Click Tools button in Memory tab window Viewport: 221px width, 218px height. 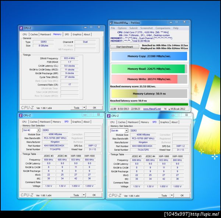77,108
